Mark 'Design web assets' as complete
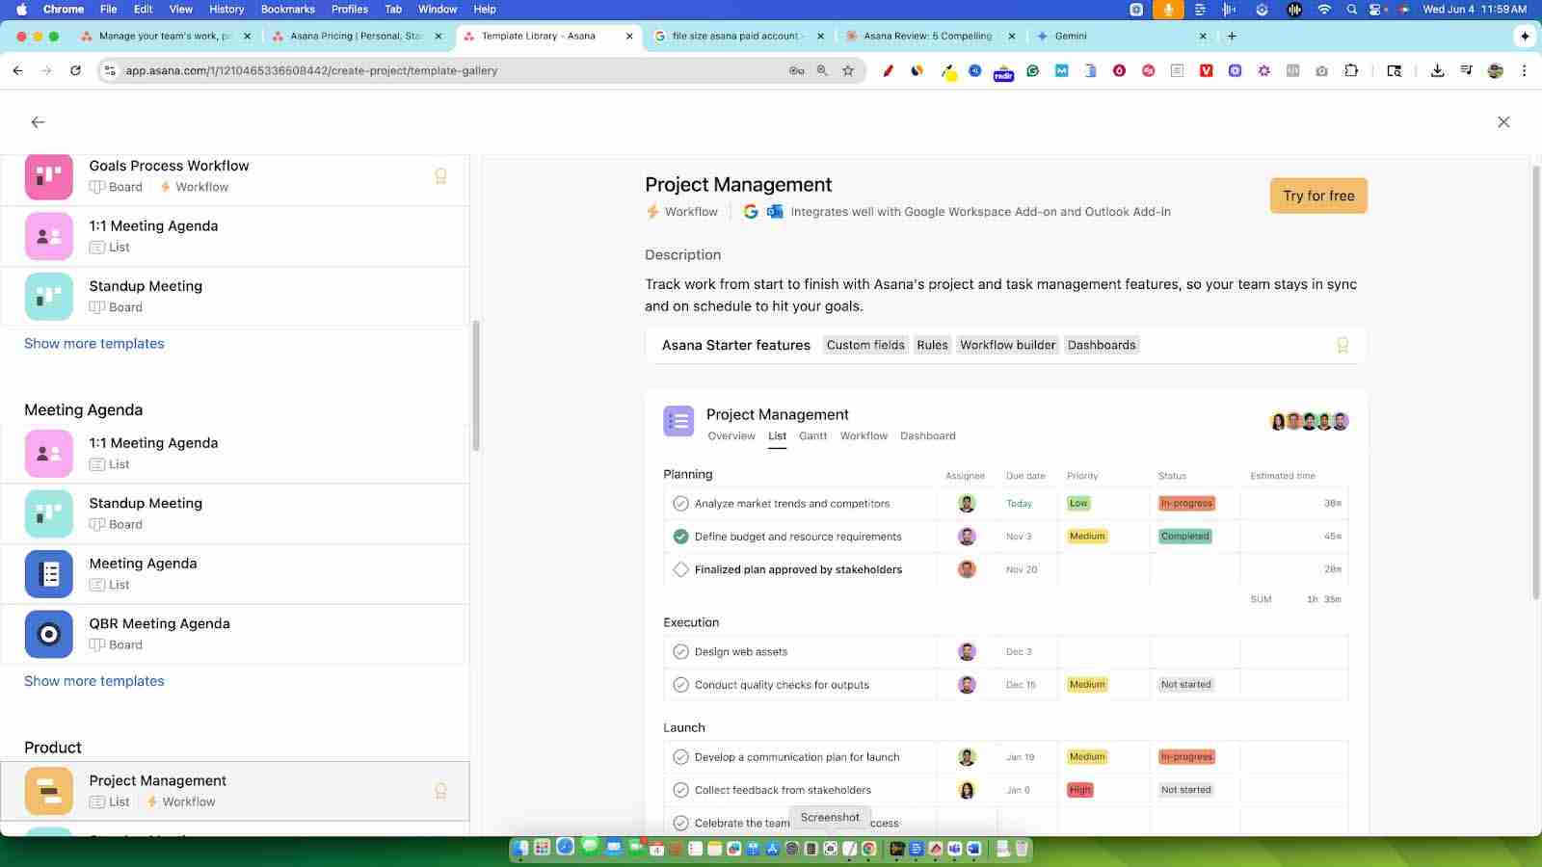 (x=681, y=651)
